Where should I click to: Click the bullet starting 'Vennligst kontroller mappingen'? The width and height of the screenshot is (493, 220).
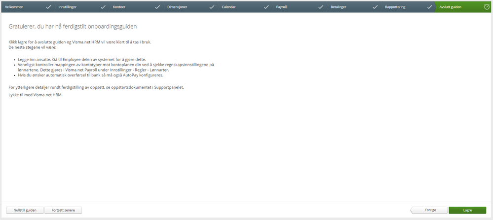(x=115, y=67)
